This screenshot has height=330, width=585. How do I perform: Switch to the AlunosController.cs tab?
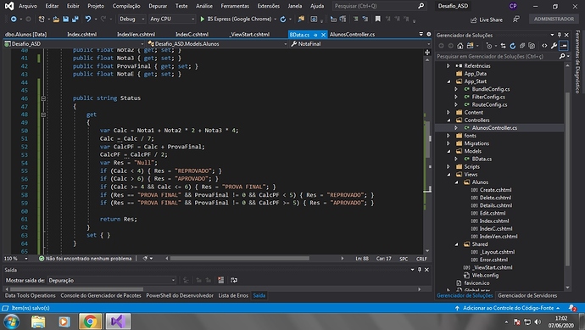point(352,34)
